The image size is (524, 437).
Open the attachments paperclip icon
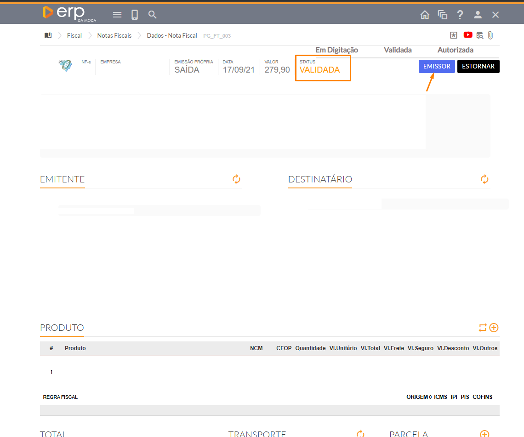(490, 35)
